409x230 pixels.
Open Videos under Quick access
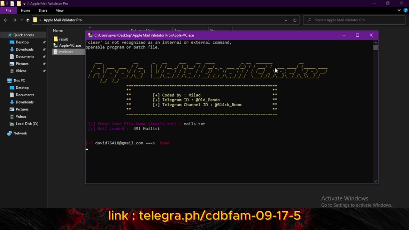pos(21,71)
